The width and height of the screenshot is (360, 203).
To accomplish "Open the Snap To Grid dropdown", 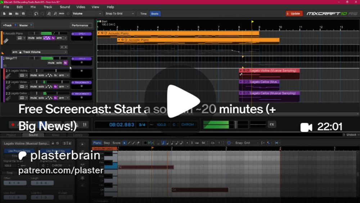I will click(120, 14).
